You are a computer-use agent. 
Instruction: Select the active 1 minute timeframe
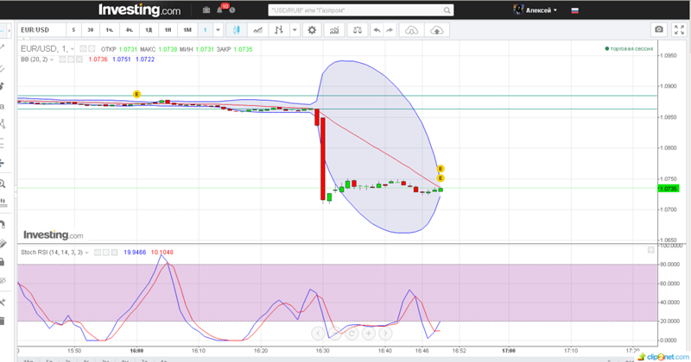click(x=205, y=30)
